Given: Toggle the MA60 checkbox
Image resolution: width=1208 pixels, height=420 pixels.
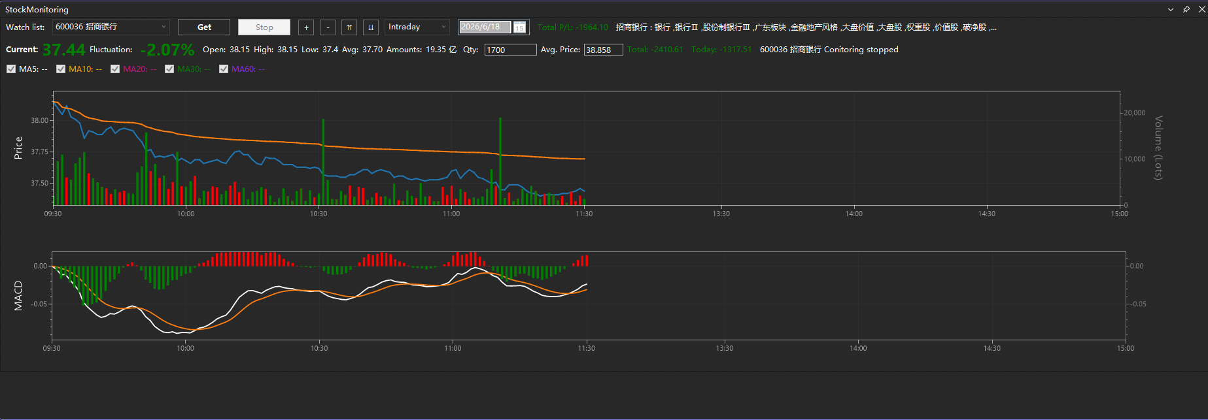Looking at the screenshot, I should (224, 69).
